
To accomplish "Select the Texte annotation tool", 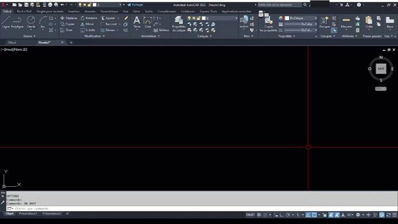I will 137,22.
